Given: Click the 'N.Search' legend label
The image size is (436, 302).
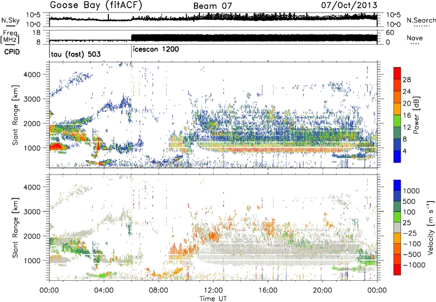Looking at the screenshot, I should click(x=421, y=20).
